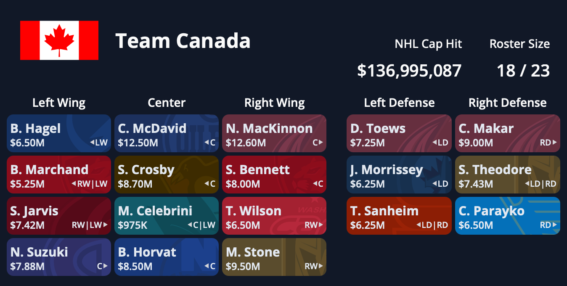The height and width of the screenshot is (286, 567).
Task: Click the Left Wing column header
Action: 58,102
